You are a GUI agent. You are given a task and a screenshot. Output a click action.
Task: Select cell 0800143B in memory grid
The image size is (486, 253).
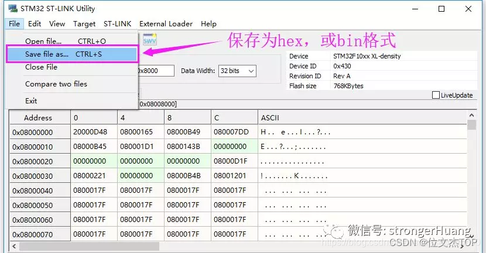[x=187, y=146]
